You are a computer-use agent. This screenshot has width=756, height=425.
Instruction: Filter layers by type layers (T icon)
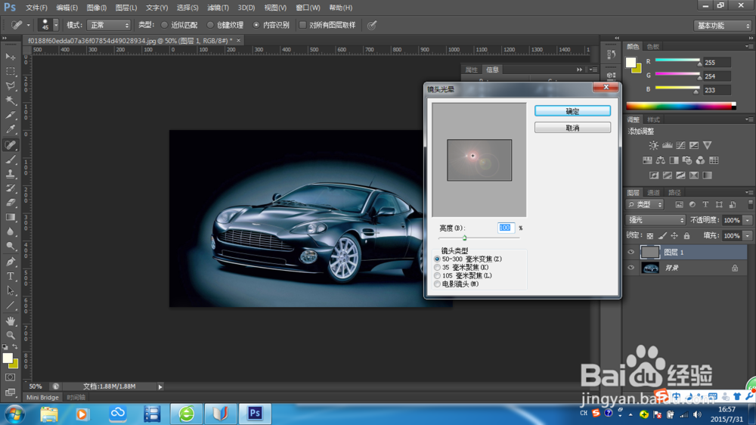click(x=705, y=204)
